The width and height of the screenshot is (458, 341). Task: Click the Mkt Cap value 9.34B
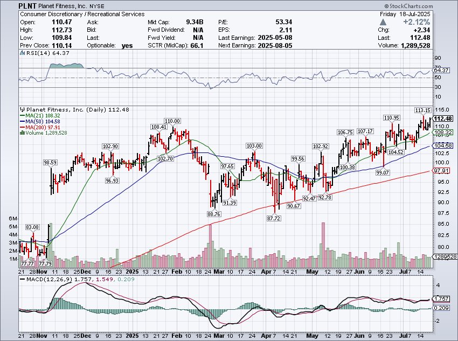coord(195,22)
